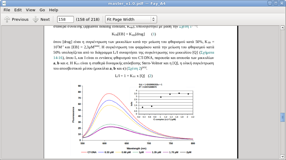The height and width of the screenshot is (160, 286).
Task: Close the master_v1.0.pdf window
Action: click(282, 3)
